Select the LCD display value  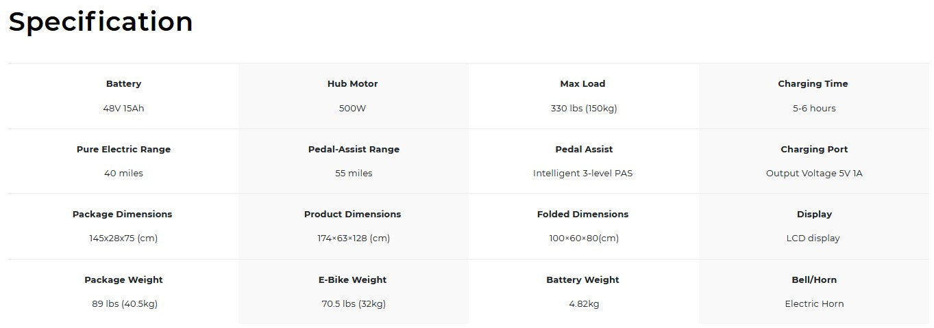click(x=813, y=238)
